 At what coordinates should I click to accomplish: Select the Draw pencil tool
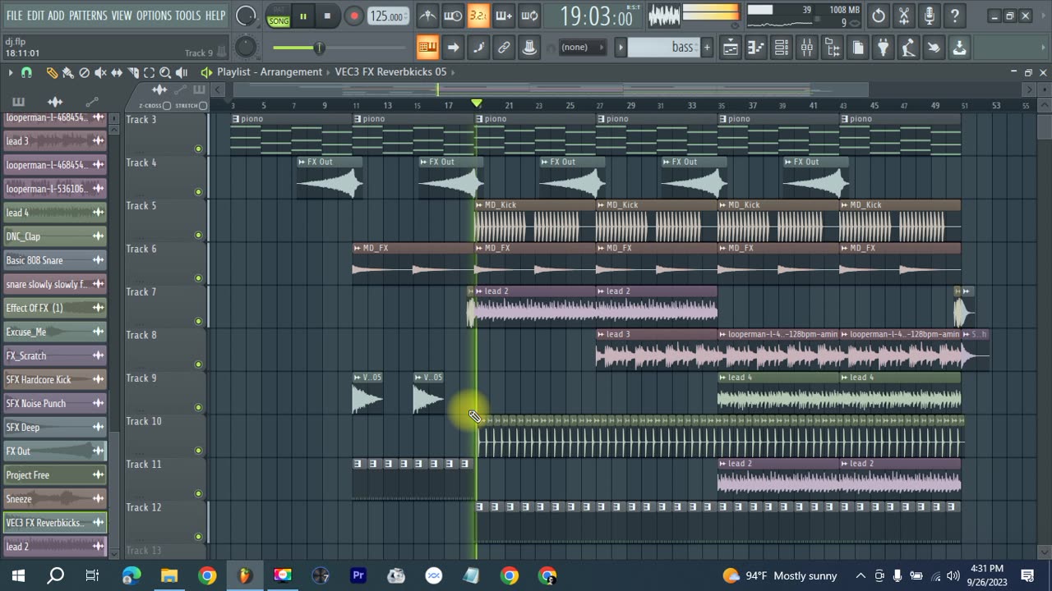pyautogui.click(x=52, y=72)
